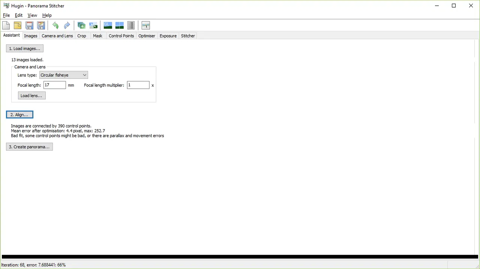The width and height of the screenshot is (480, 269).
Task: Click the last toolbar icon with person
Action: (146, 25)
